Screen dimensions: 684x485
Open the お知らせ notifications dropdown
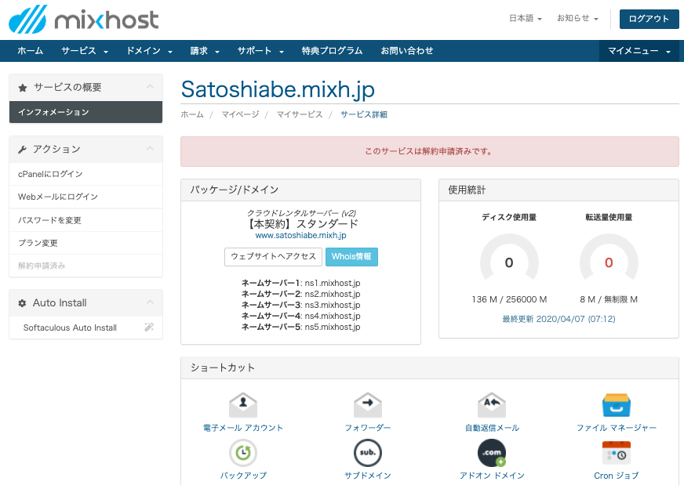click(577, 18)
